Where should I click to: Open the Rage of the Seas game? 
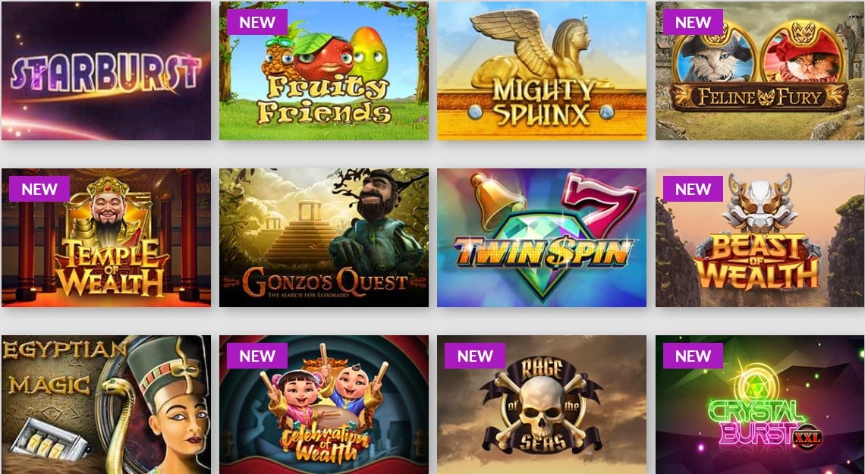point(542,404)
